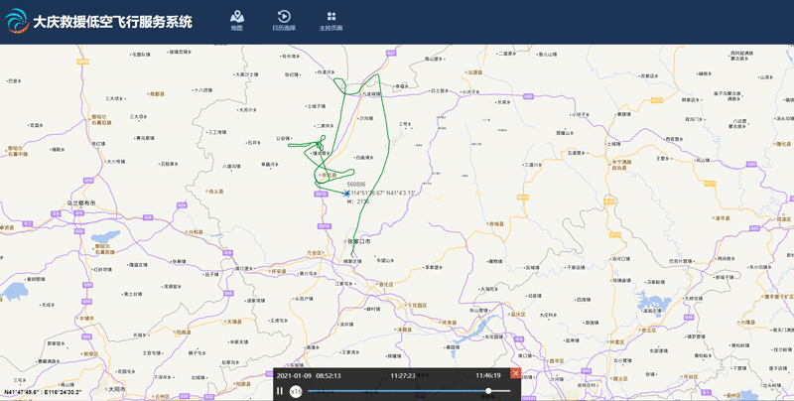Viewport: 794px width, 401px height.
Task: Change the x16 playback speed
Action: [x=296, y=391]
